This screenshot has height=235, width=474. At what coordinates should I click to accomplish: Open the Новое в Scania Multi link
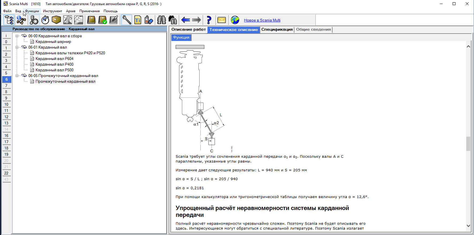click(x=262, y=20)
